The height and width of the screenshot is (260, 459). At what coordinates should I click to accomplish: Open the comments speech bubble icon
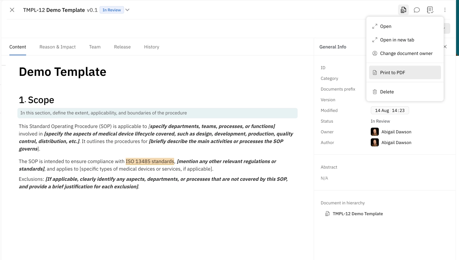417,10
